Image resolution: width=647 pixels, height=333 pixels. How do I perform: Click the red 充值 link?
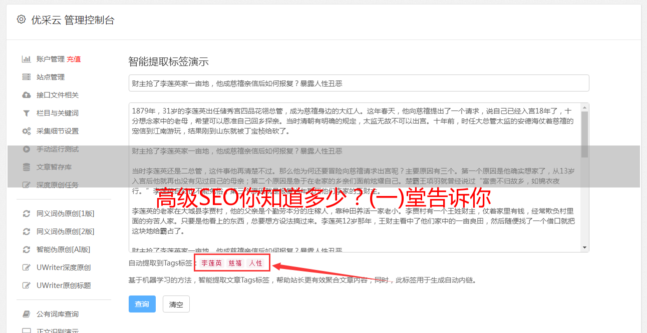tap(74, 59)
